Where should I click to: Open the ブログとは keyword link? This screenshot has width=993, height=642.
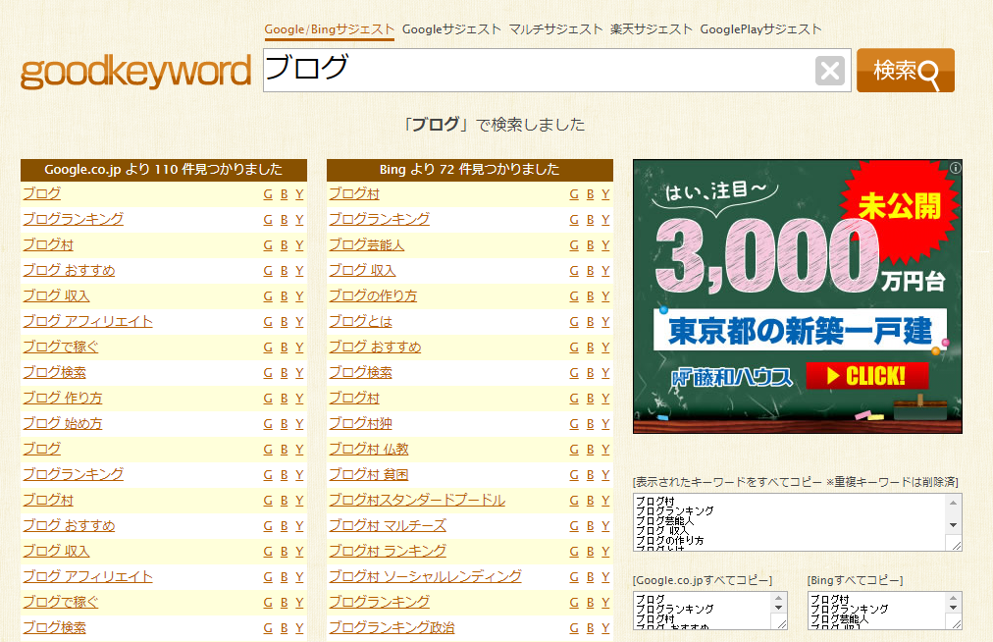360,321
